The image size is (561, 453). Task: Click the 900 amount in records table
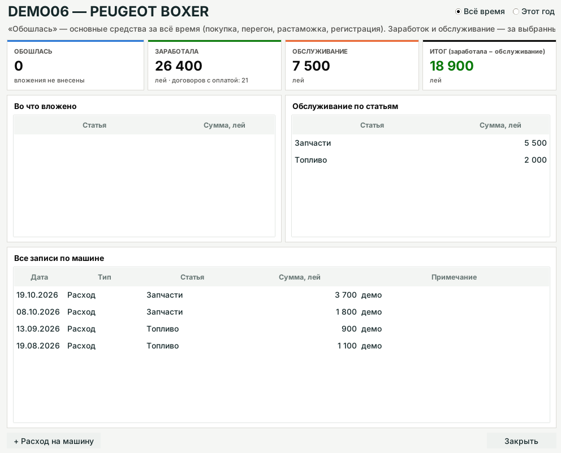click(349, 329)
